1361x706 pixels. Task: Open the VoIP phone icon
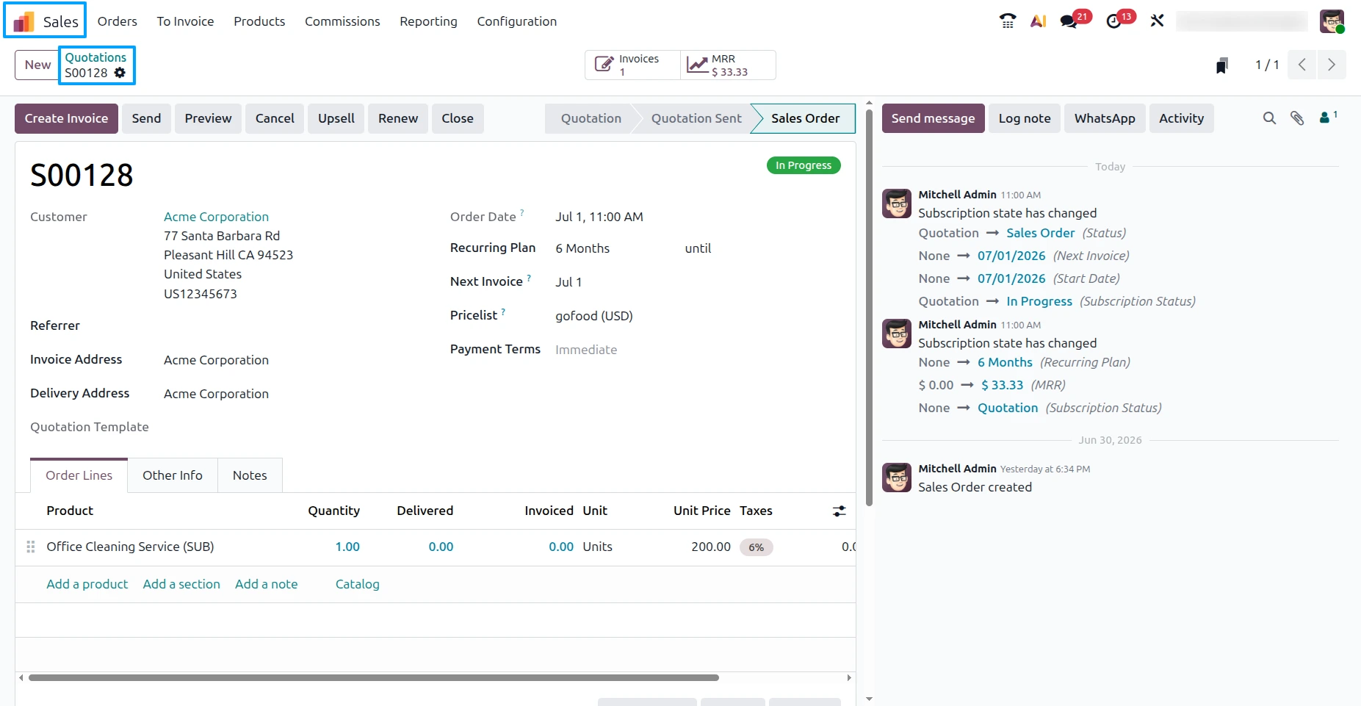[1008, 21]
